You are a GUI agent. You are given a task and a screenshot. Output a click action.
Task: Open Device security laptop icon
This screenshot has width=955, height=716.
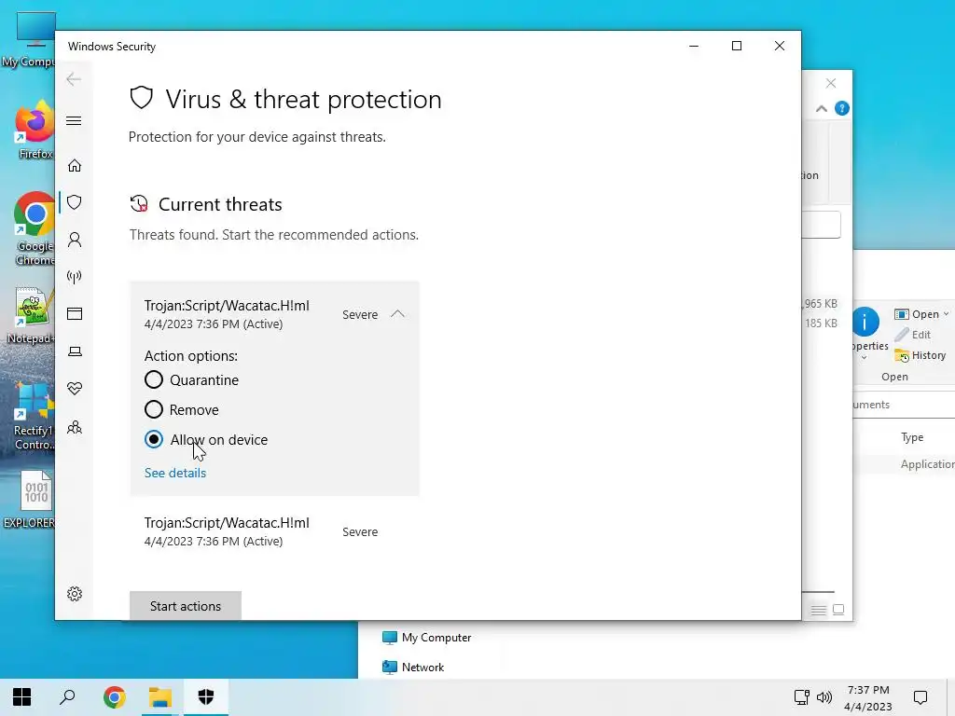tap(75, 351)
